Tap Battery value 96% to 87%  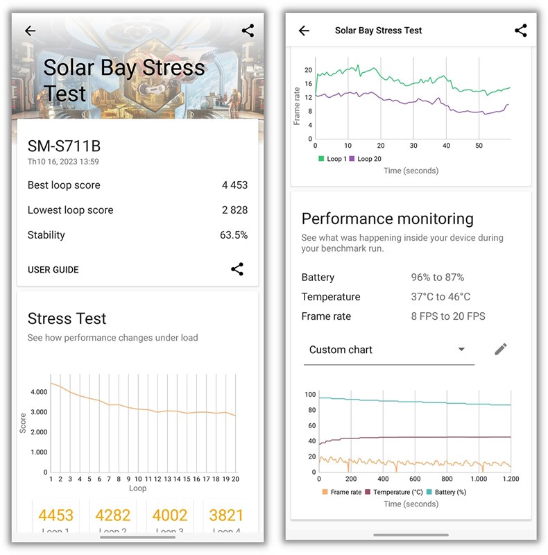(x=438, y=277)
